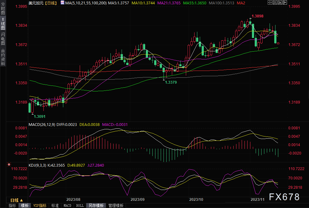This screenshot has height=208, width=309.
Task: Click the KDJ(9,3,3) indicator label
Action: pos(38,165)
